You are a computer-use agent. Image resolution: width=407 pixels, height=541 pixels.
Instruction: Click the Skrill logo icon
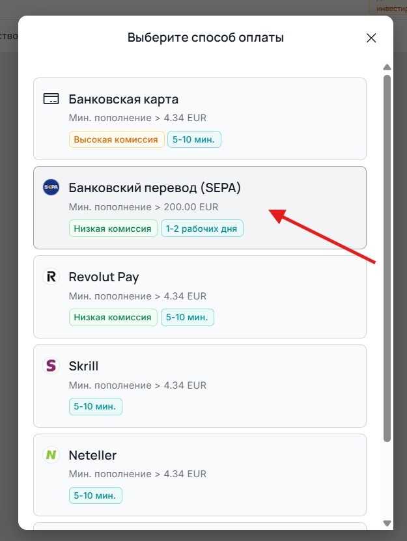(x=51, y=365)
